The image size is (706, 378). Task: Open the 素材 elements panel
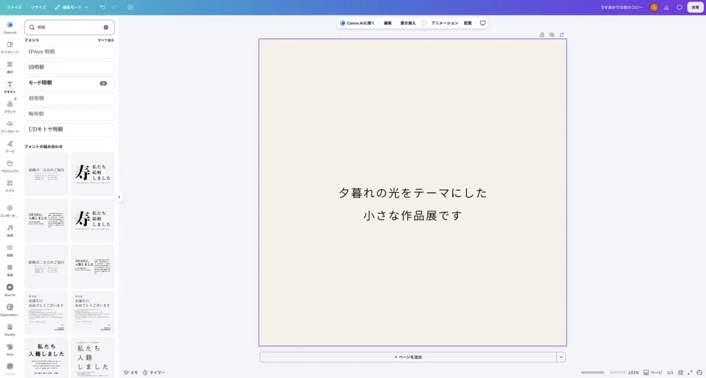point(10,67)
